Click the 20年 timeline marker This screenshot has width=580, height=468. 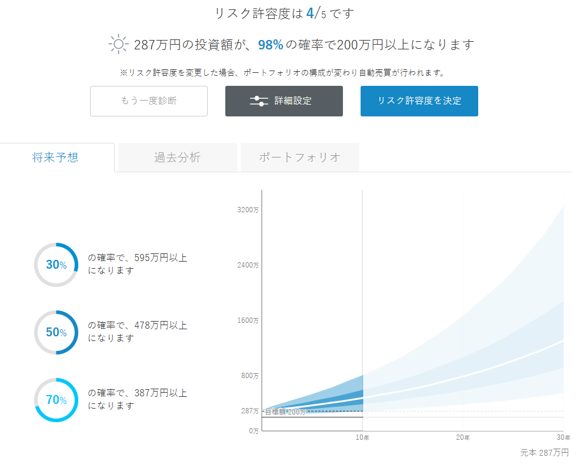coord(463,437)
